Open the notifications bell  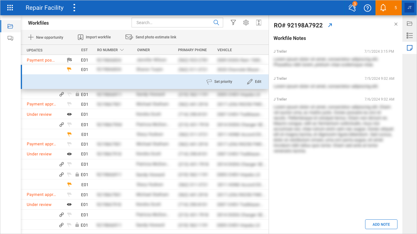pyautogui.click(x=383, y=8)
